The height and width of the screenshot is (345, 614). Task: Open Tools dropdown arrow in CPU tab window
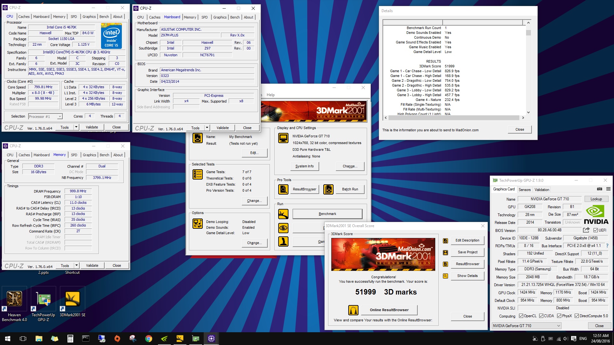pyautogui.click(x=76, y=127)
